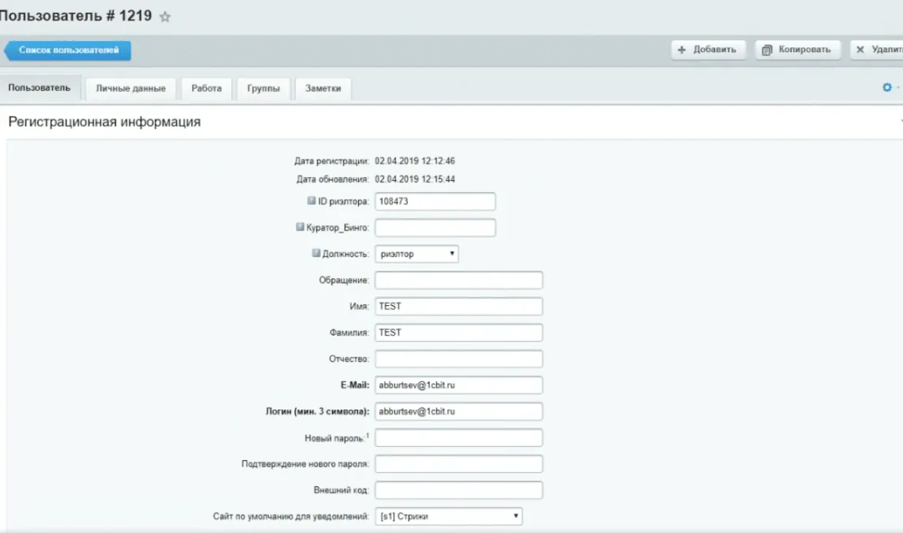
Task: Click the favorites star next to the page title
Action: coord(165,17)
